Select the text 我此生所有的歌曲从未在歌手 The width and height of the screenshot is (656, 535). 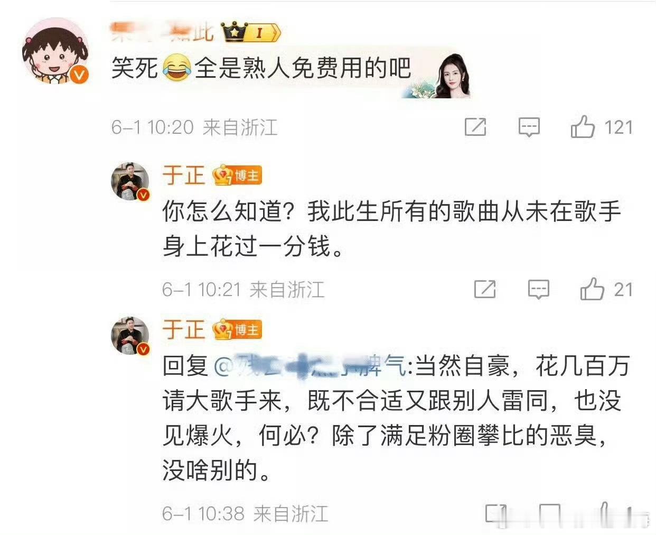click(x=464, y=211)
